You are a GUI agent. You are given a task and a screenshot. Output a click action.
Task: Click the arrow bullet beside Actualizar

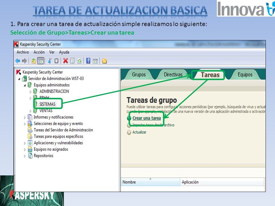click(129, 132)
